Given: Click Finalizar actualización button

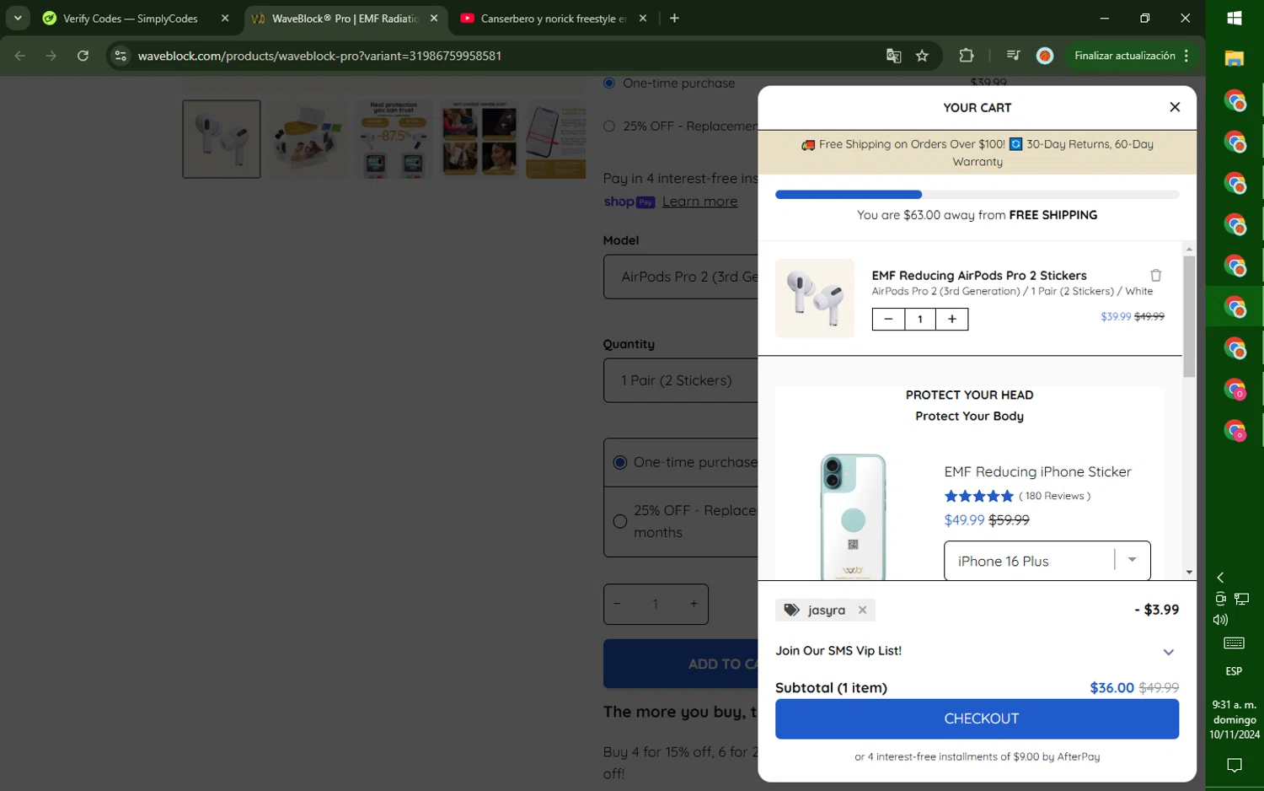Looking at the screenshot, I should 1124,56.
